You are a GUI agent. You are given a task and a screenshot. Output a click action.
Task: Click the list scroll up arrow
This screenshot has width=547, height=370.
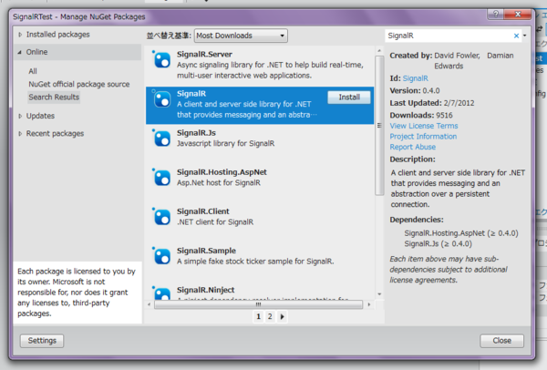[379, 51]
